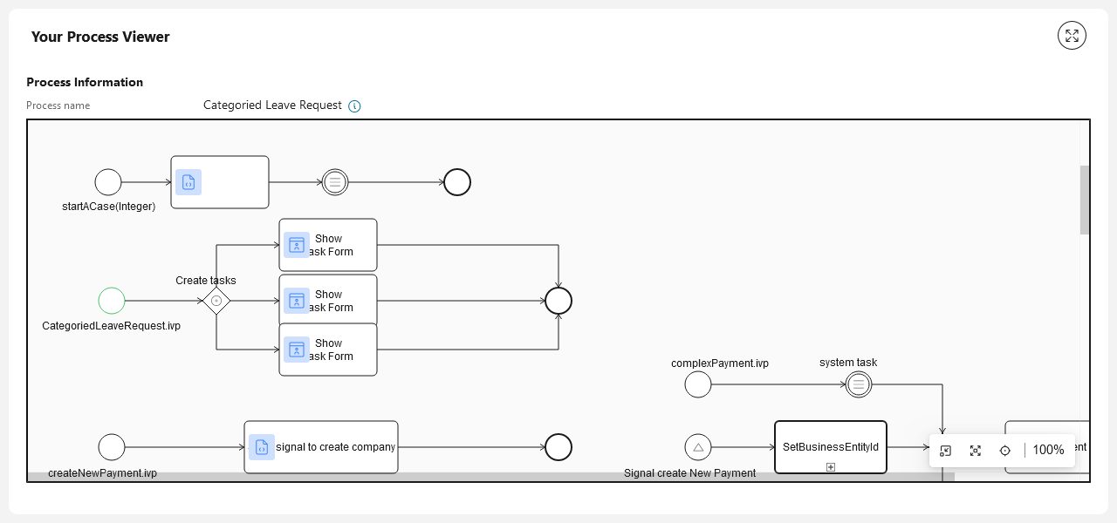This screenshot has width=1117, height=523.
Task: Click the Signal create New Payment label
Action: pyautogui.click(x=689, y=473)
